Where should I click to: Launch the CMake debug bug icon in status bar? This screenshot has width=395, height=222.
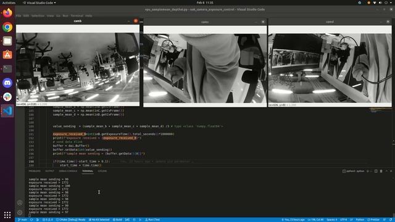coord(134,220)
